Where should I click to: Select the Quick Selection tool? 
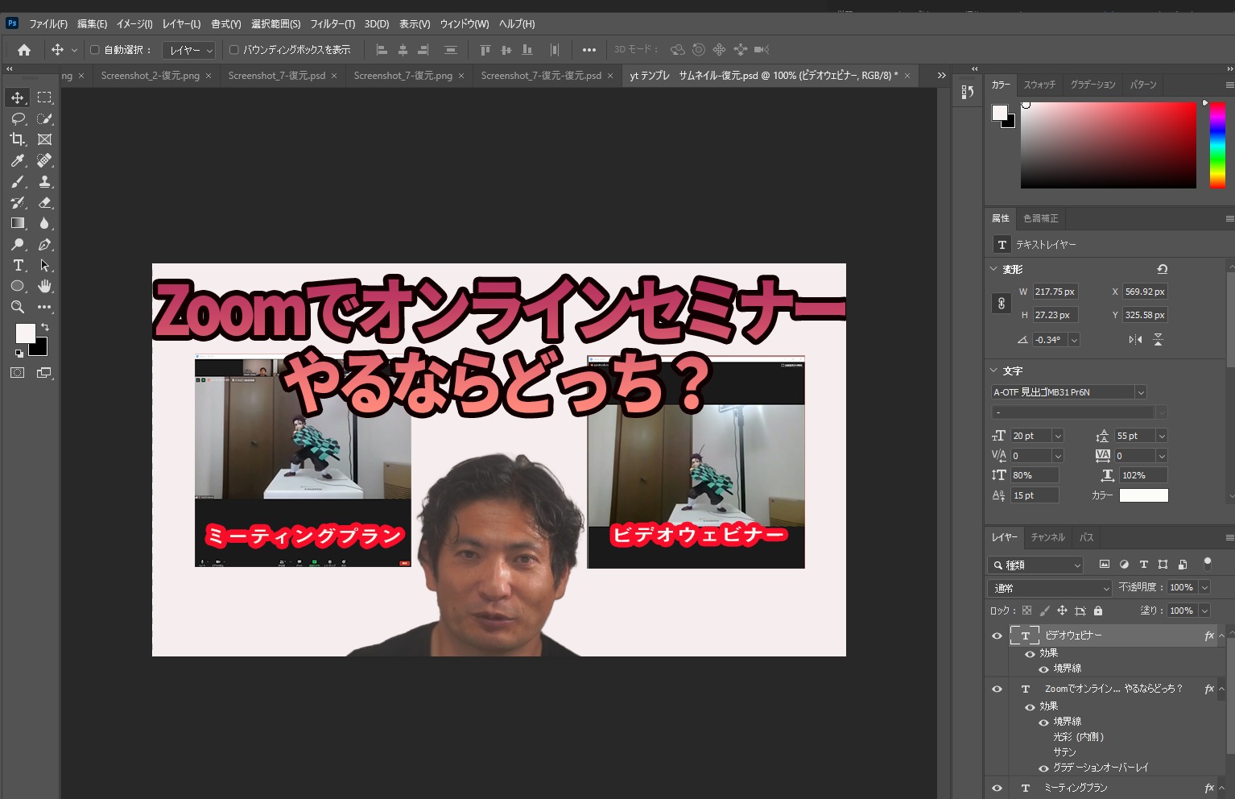pyautogui.click(x=44, y=118)
